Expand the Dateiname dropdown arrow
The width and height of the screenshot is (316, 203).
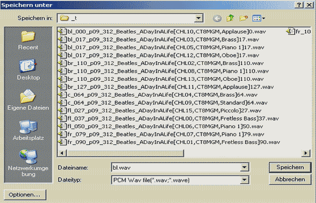pos(245,167)
